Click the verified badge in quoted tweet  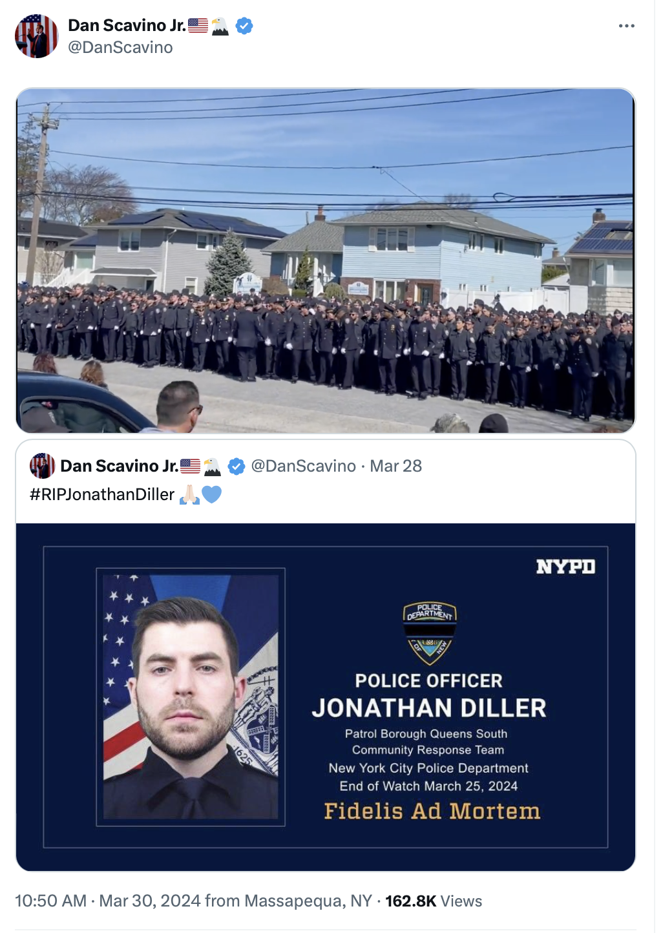click(x=237, y=466)
